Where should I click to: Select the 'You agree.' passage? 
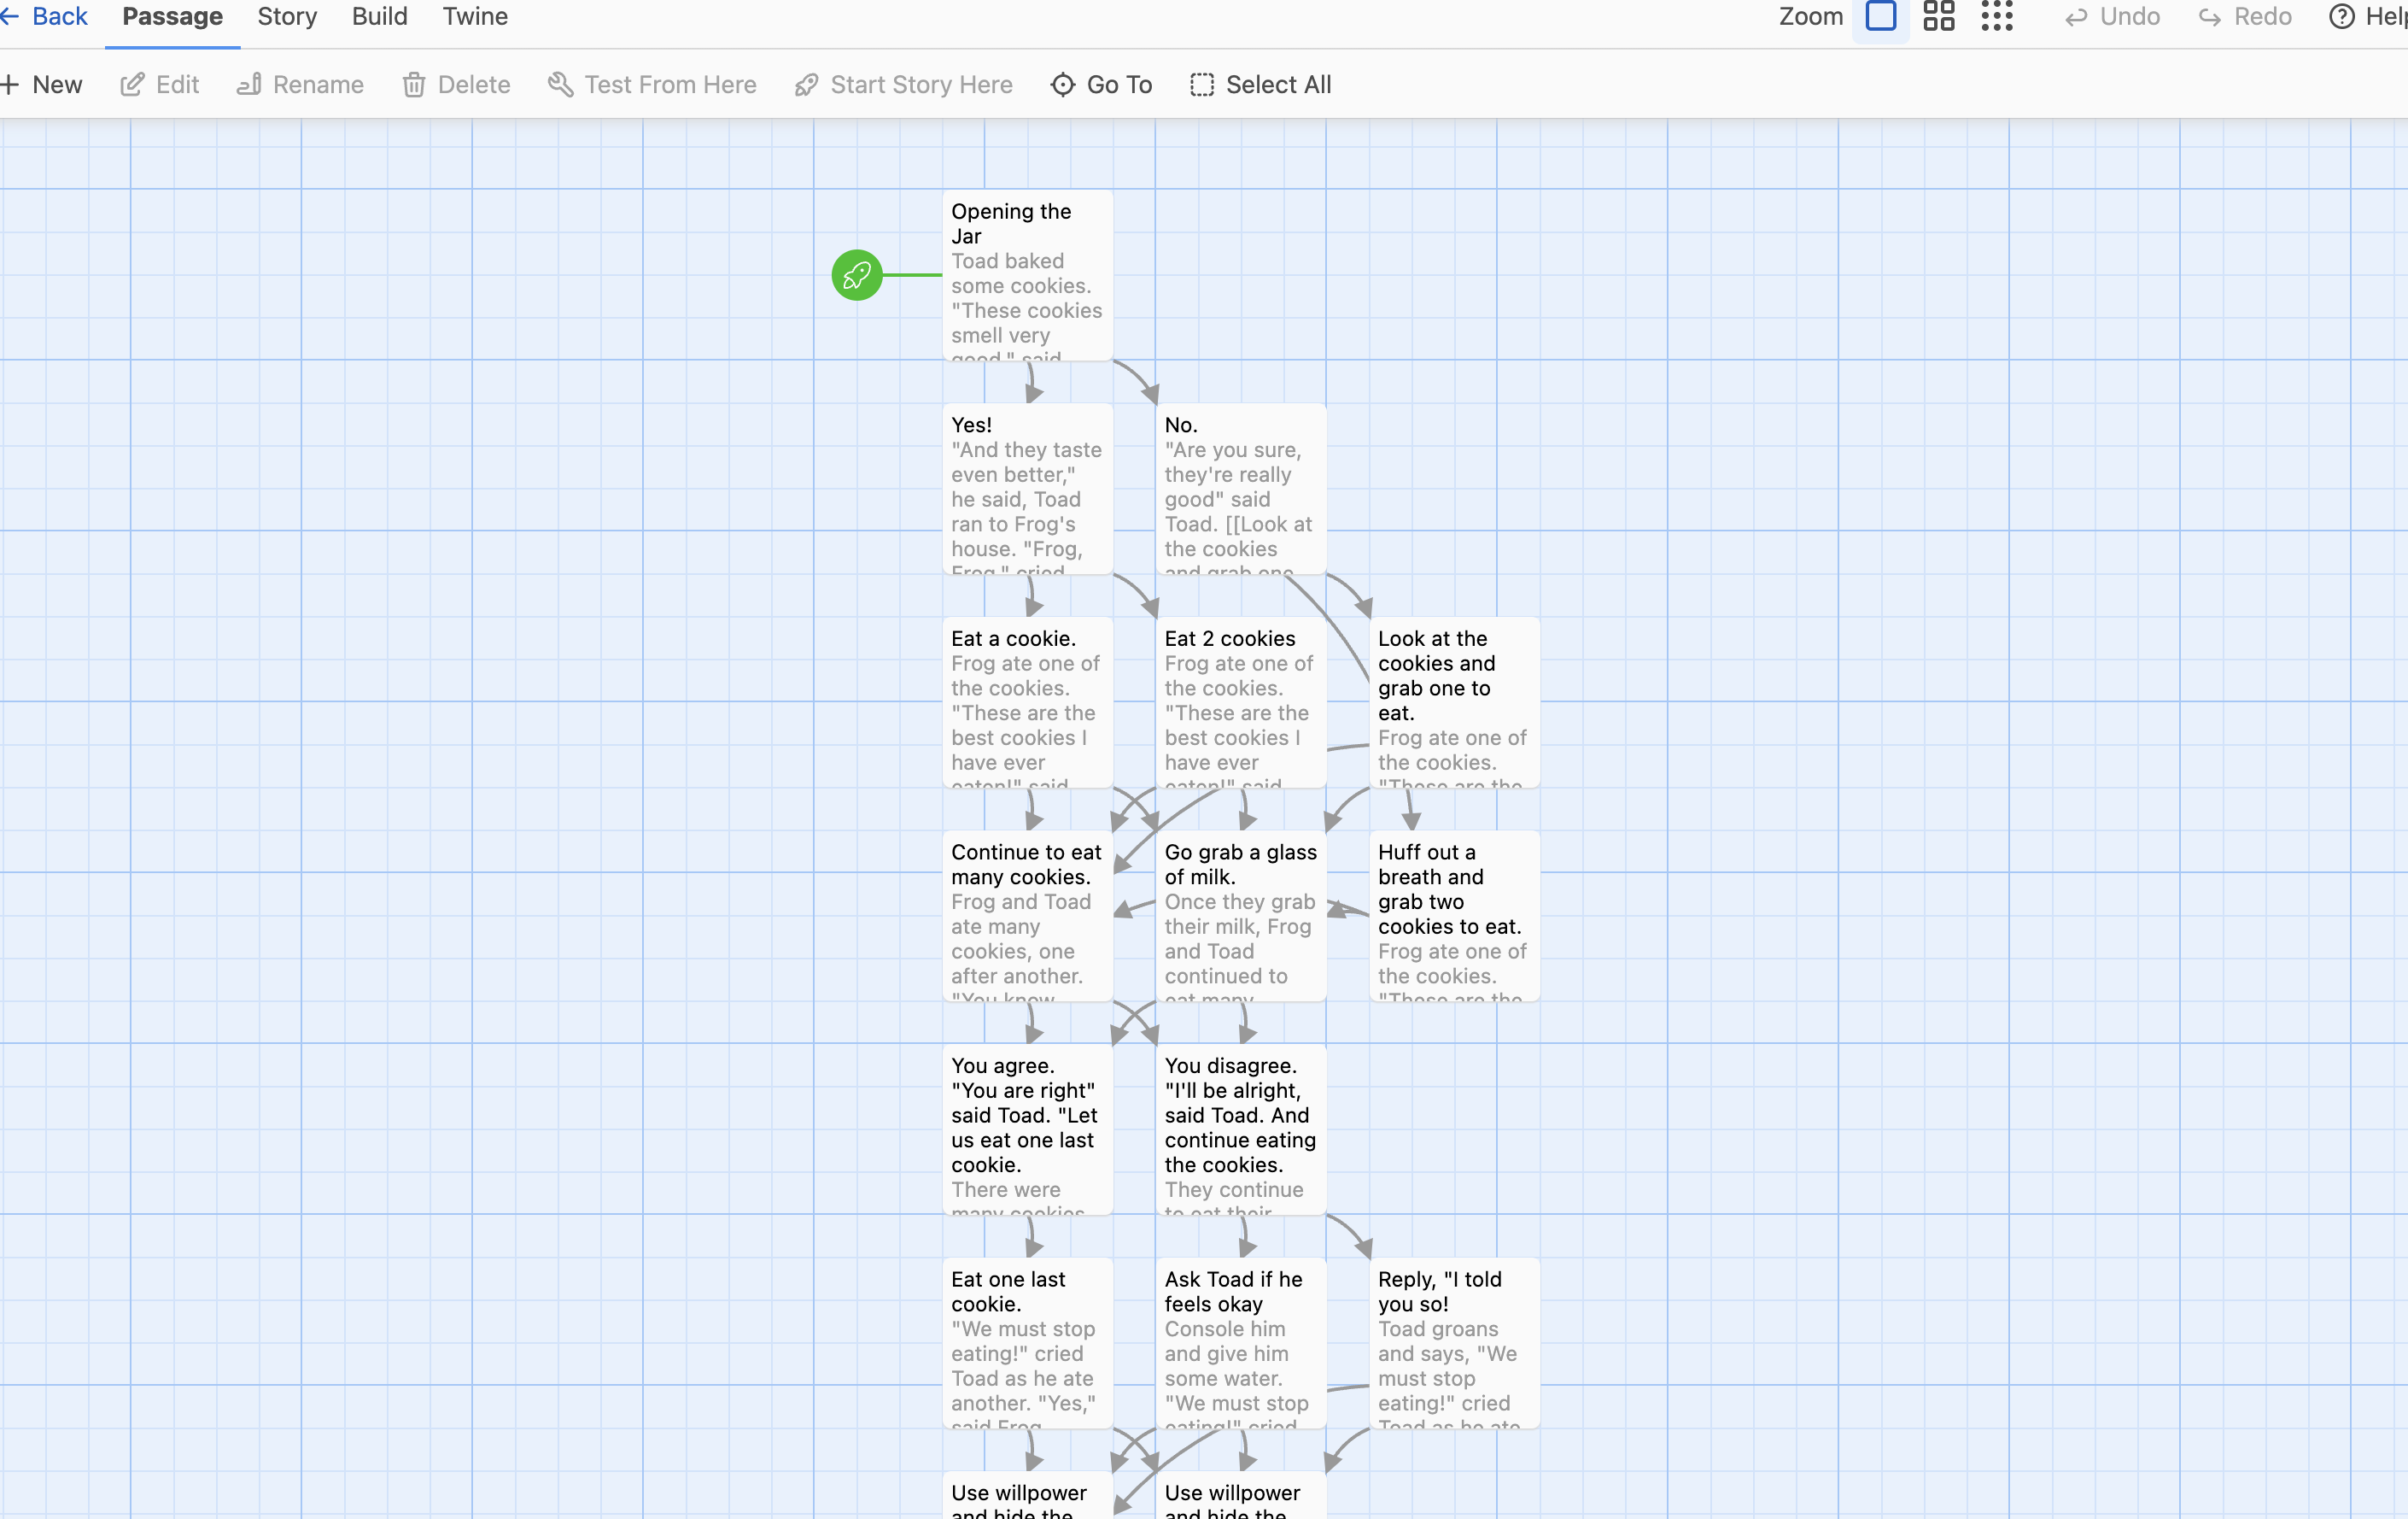(x=1027, y=1129)
